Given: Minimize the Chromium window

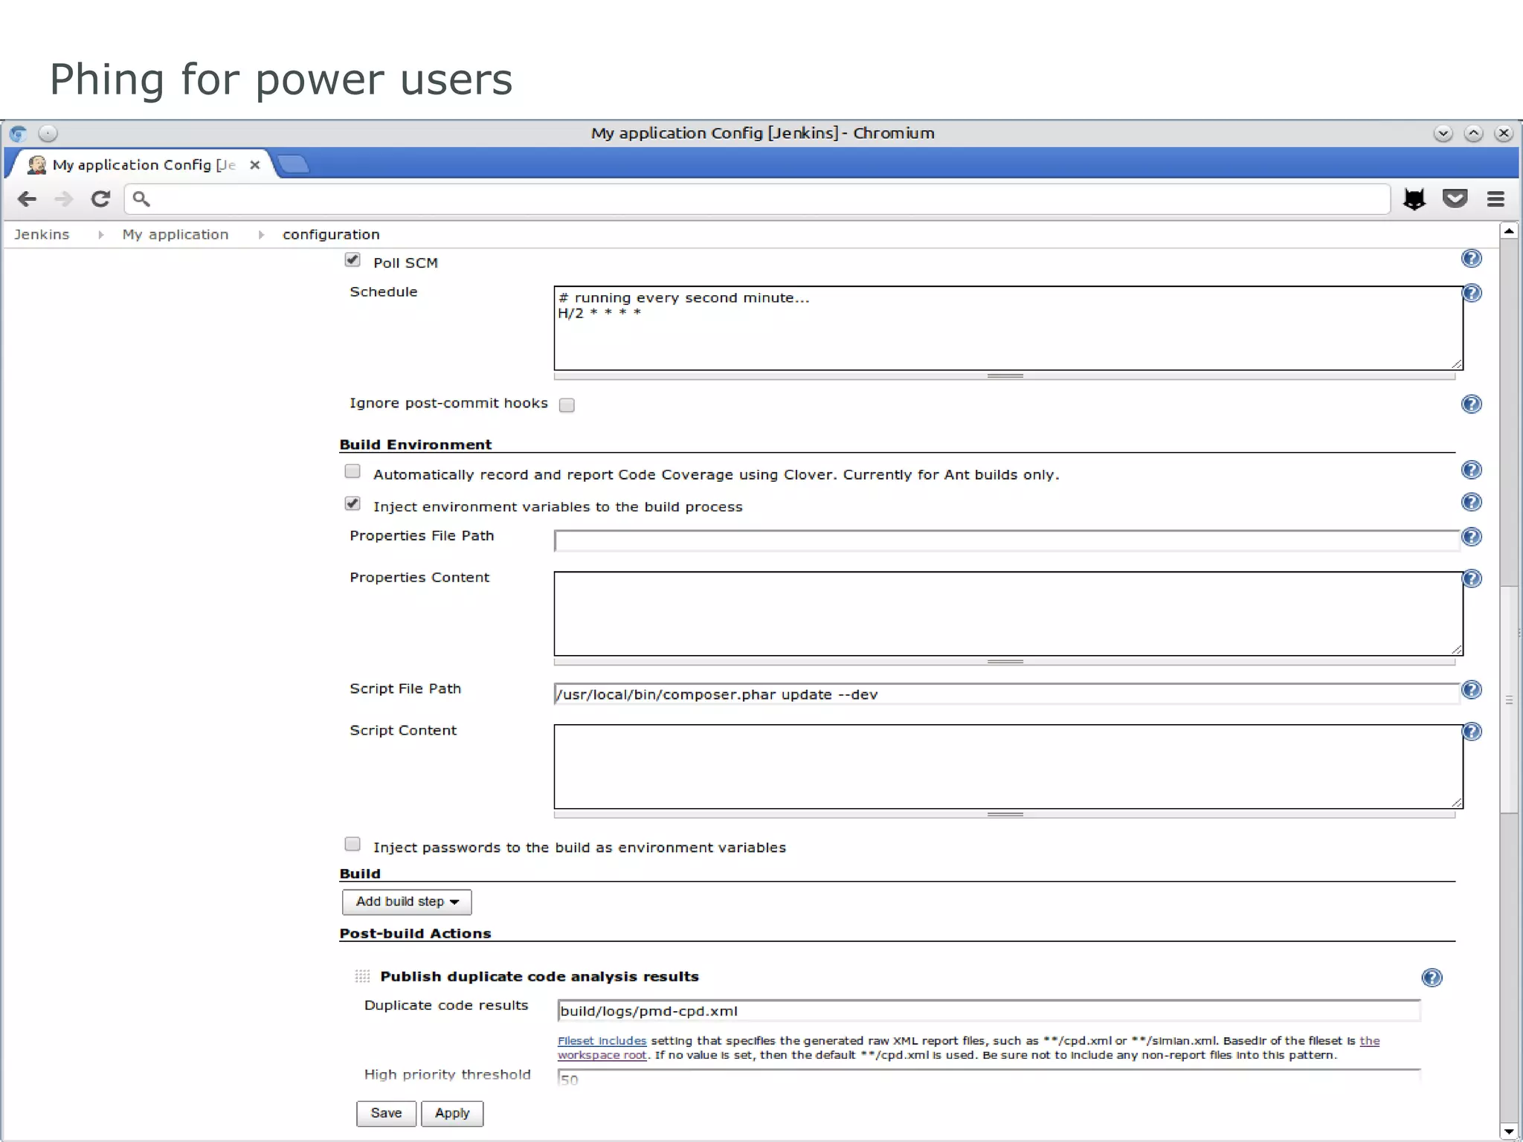Looking at the screenshot, I should (x=1443, y=134).
